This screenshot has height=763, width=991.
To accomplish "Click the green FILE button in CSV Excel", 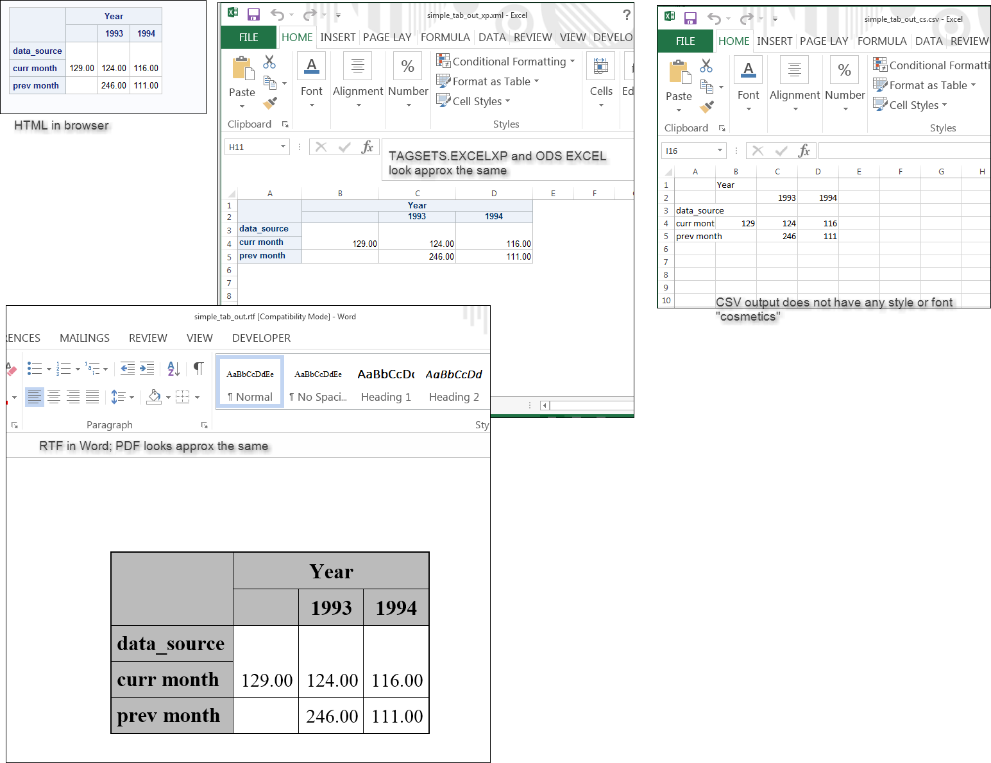I will [685, 41].
